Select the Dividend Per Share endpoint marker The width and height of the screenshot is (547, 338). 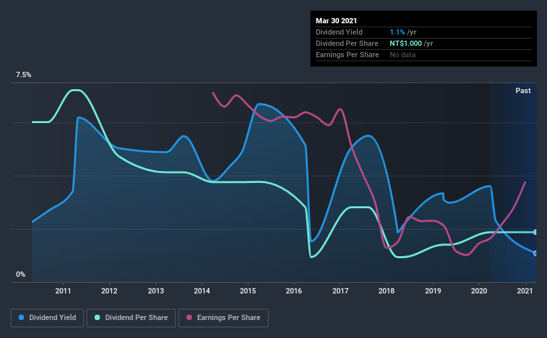(x=536, y=232)
